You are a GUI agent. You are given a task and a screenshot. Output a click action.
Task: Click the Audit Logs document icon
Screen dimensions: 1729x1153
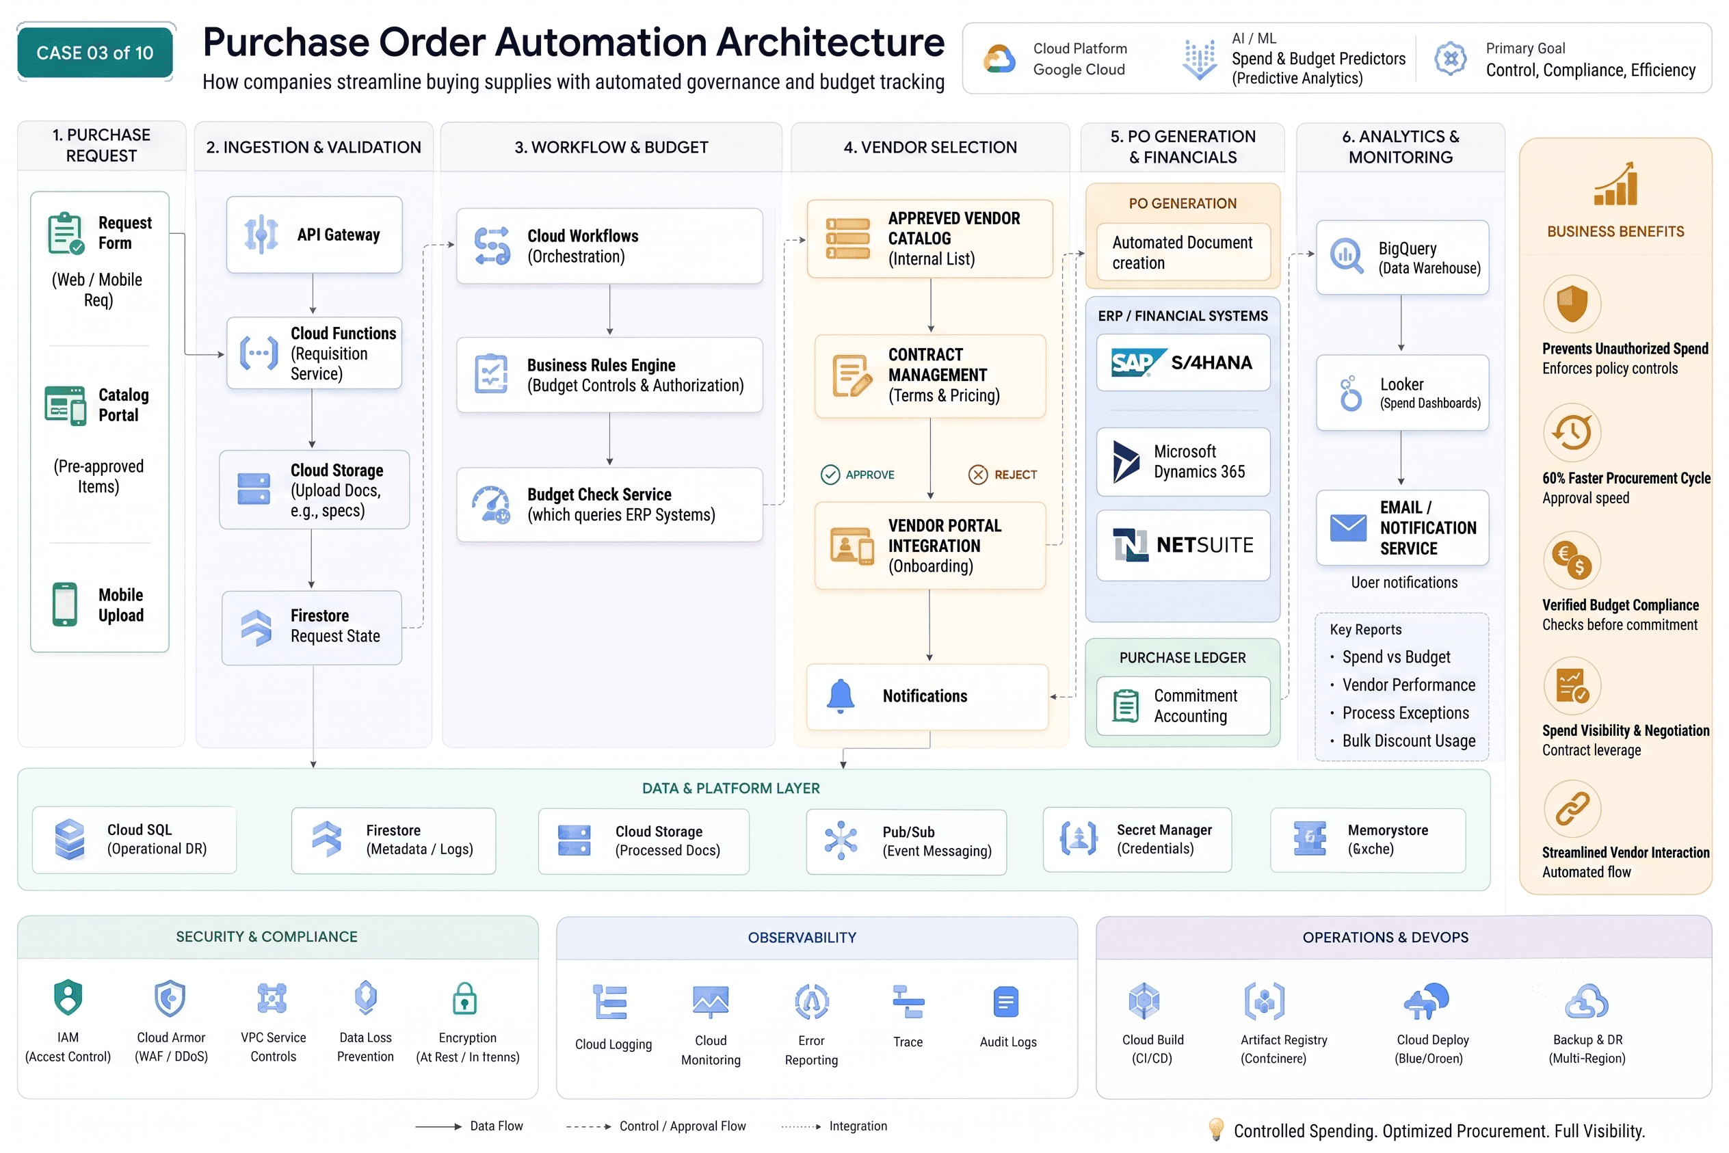(1005, 1001)
